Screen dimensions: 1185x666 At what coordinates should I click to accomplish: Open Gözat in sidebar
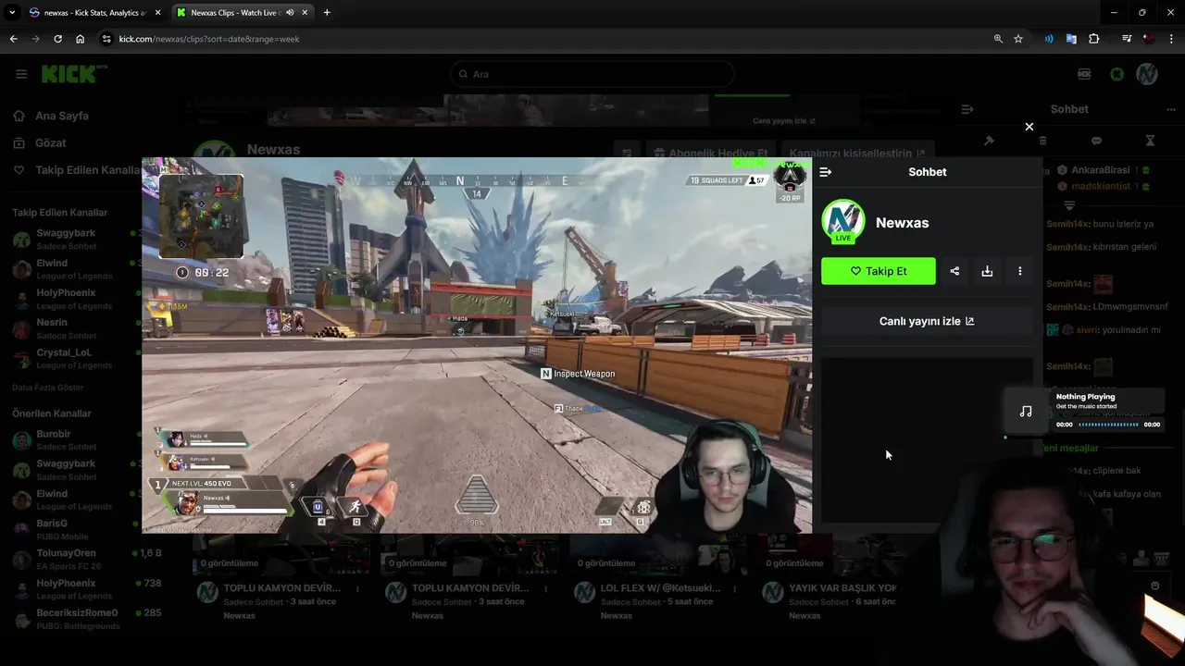tap(51, 142)
